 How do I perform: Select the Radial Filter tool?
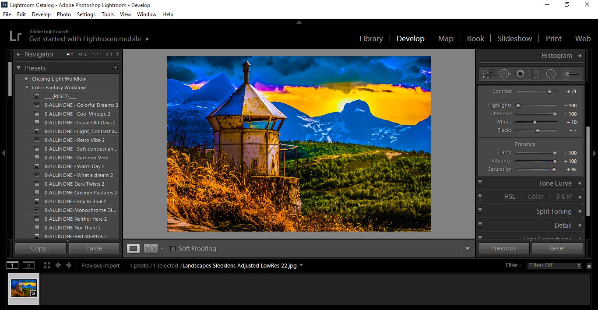[x=551, y=74]
